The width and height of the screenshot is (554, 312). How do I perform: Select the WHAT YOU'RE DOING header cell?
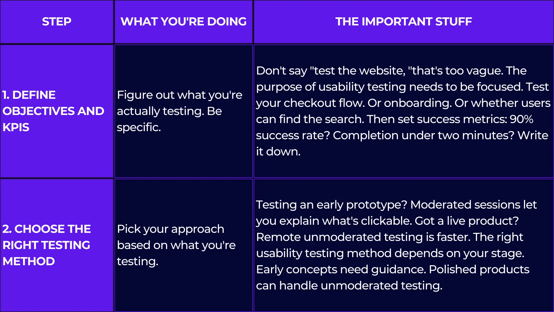click(184, 22)
